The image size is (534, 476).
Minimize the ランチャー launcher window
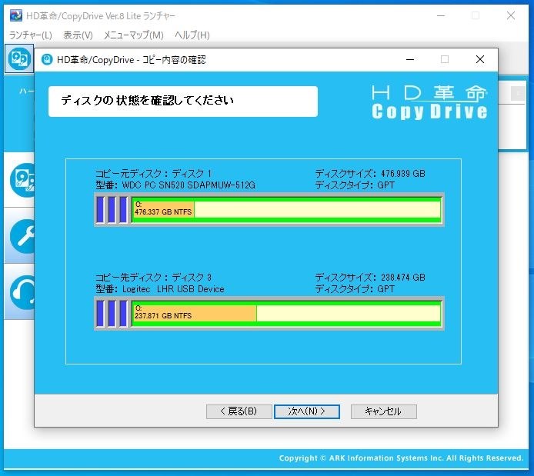441,15
